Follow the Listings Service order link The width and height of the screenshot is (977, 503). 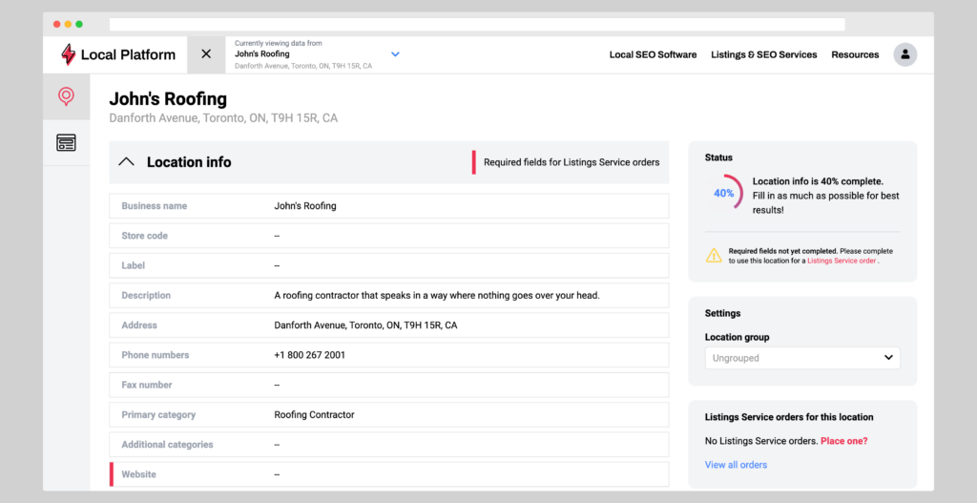tap(841, 261)
